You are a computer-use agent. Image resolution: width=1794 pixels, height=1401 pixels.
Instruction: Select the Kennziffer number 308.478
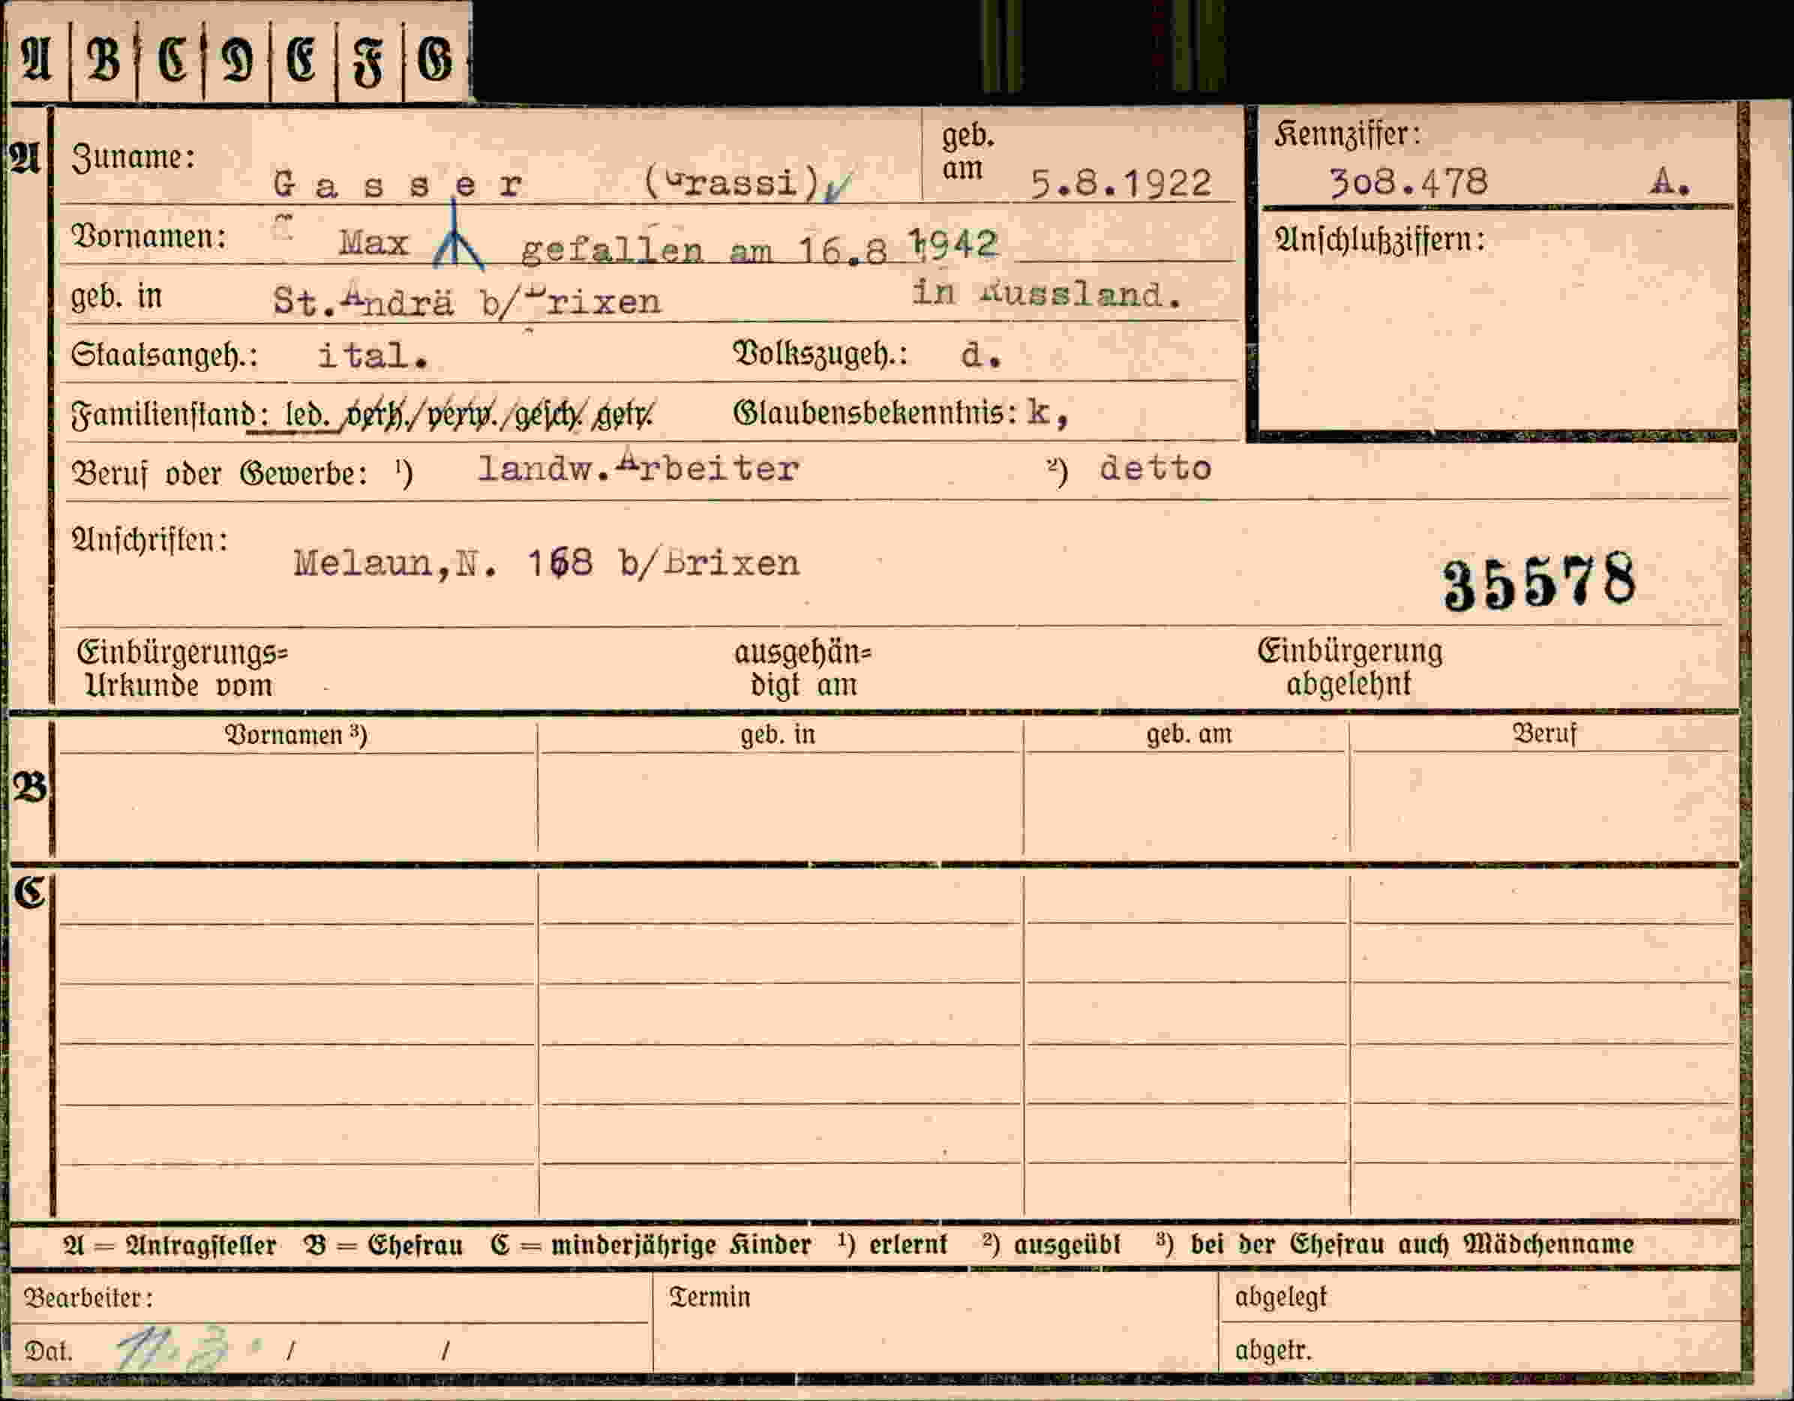(x=1408, y=181)
